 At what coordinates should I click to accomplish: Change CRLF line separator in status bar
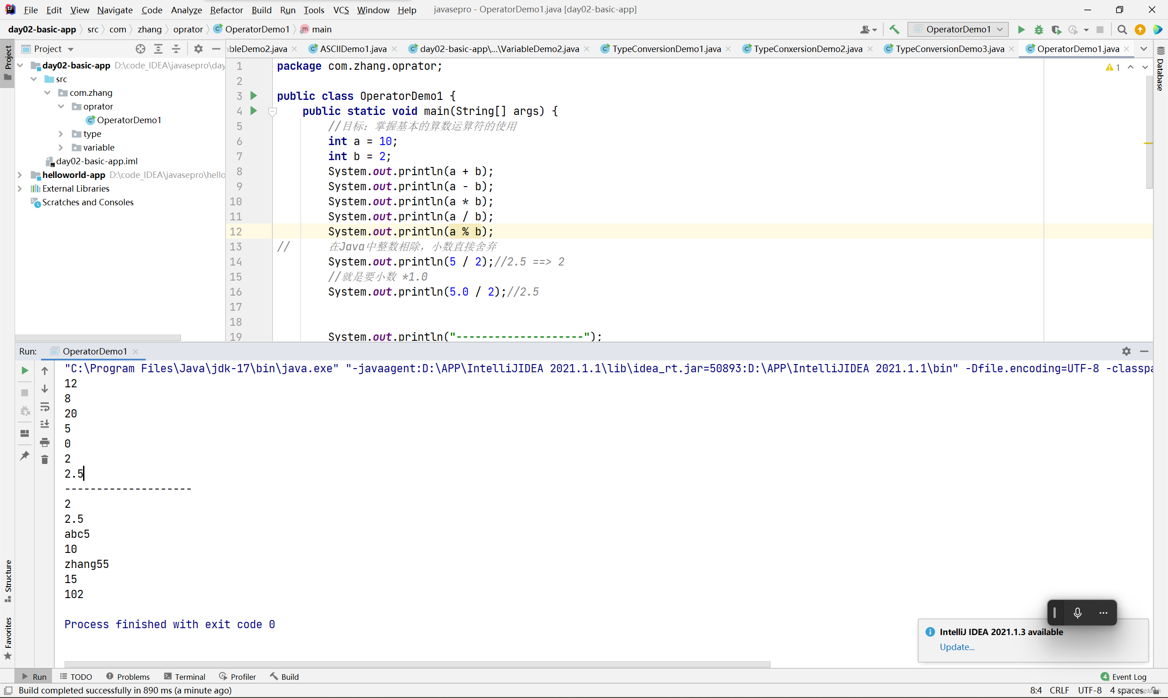coord(1059,690)
